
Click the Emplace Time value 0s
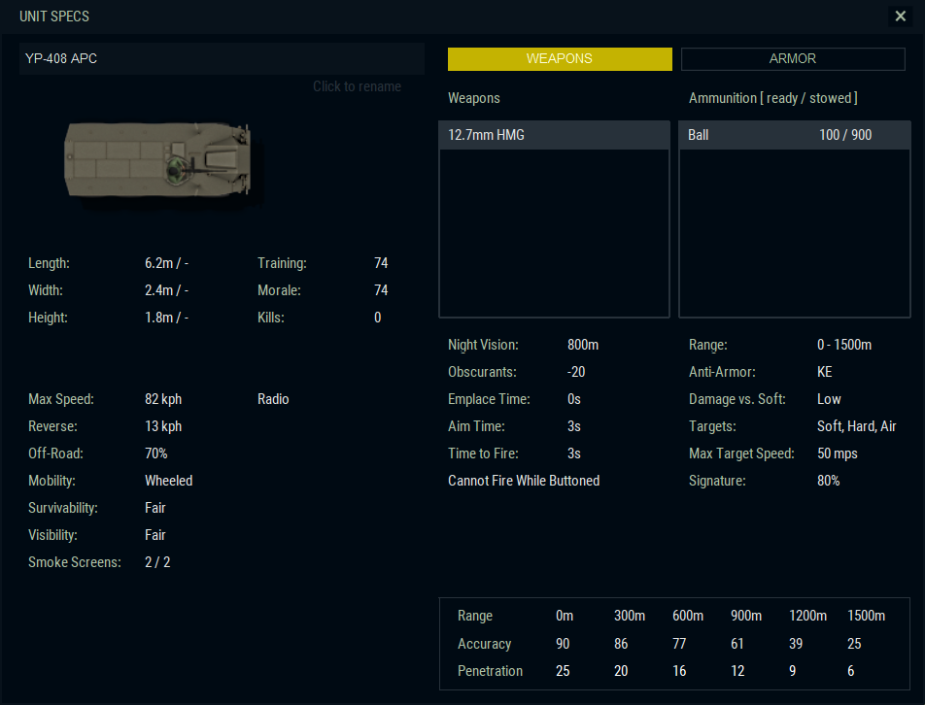(x=574, y=399)
